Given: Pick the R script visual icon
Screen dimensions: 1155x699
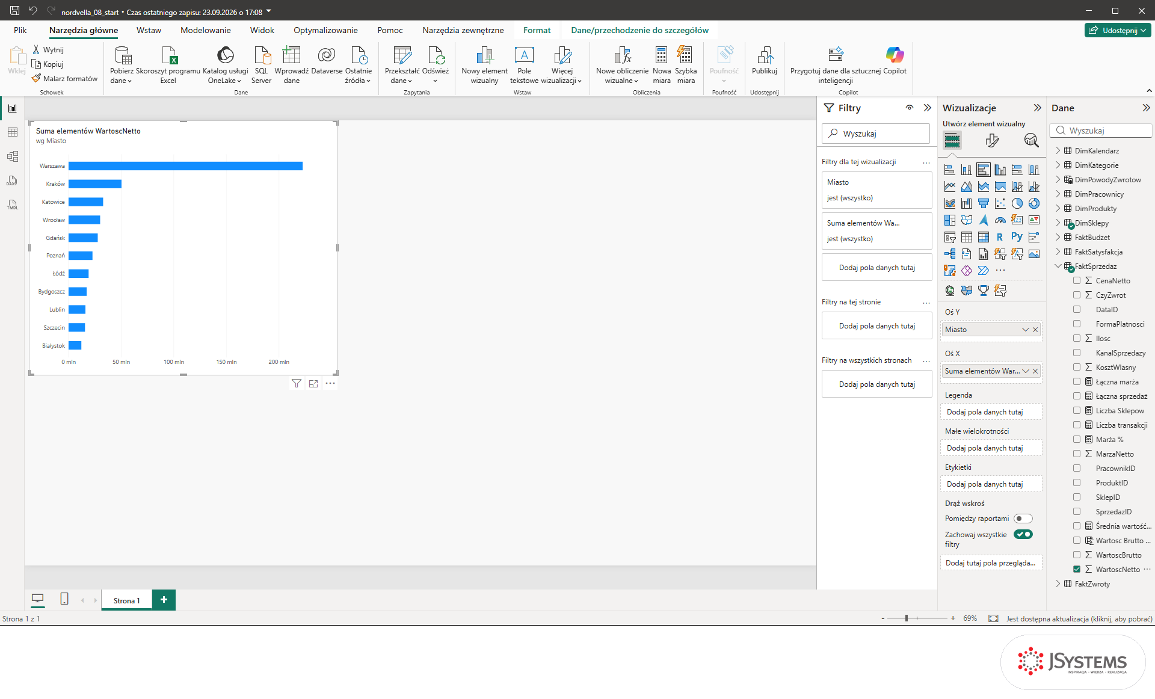Looking at the screenshot, I should pyautogui.click(x=1000, y=237).
